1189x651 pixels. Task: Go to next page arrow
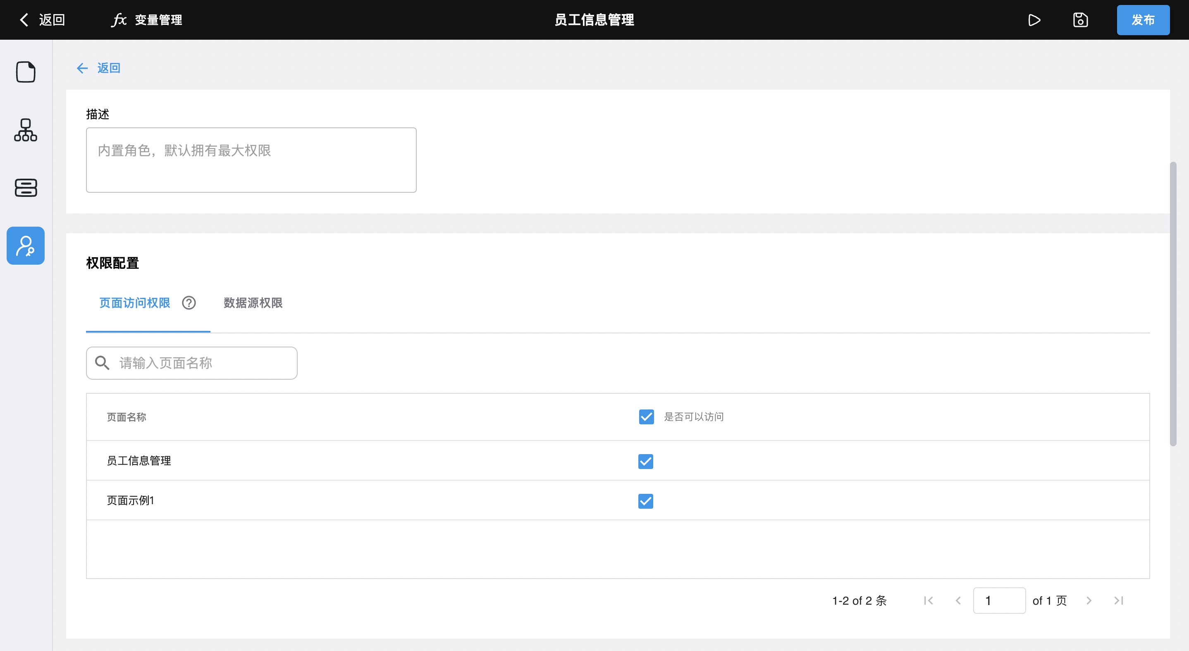[1089, 601]
